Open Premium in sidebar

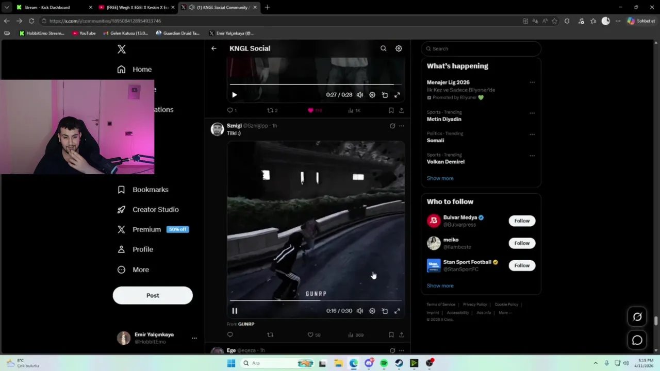click(153, 229)
